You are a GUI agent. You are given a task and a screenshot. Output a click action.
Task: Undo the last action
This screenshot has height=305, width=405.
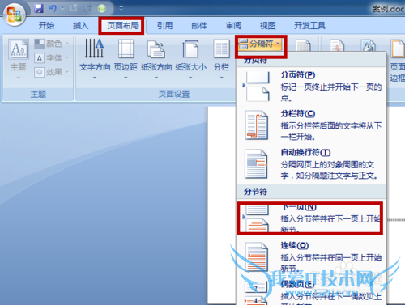[x=53, y=8]
